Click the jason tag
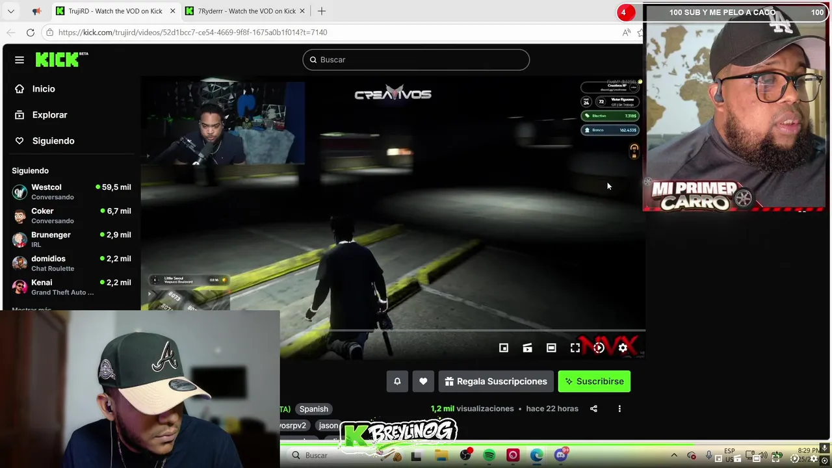The width and height of the screenshot is (832, 468). click(328, 426)
